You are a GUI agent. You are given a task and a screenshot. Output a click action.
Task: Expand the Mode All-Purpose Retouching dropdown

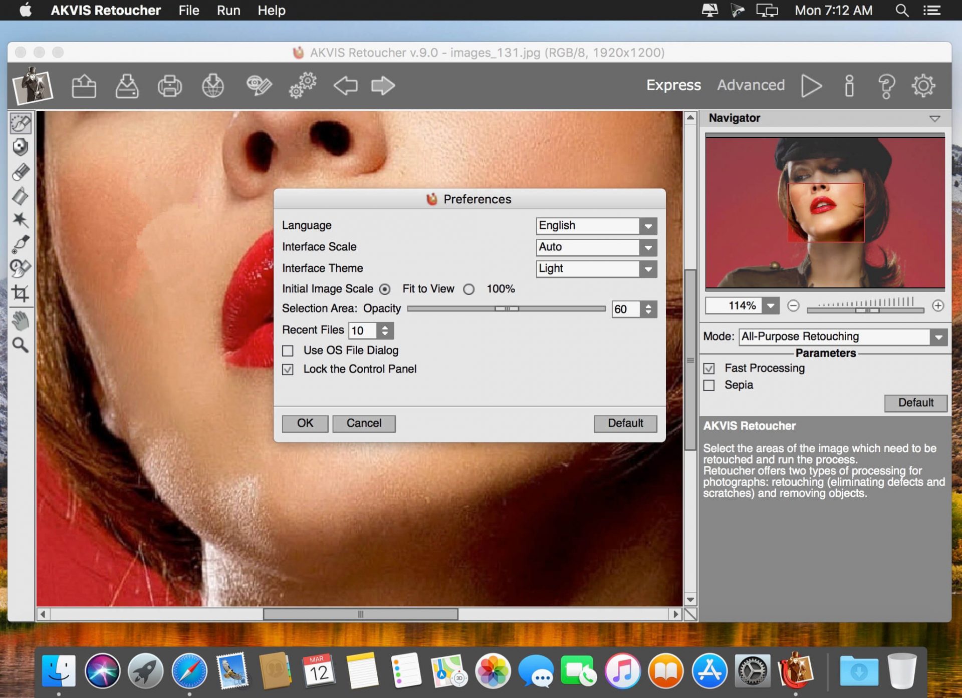pyautogui.click(x=938, y=337)
